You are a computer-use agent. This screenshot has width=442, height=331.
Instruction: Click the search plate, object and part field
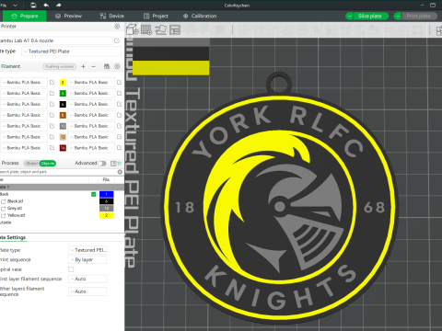58,172
